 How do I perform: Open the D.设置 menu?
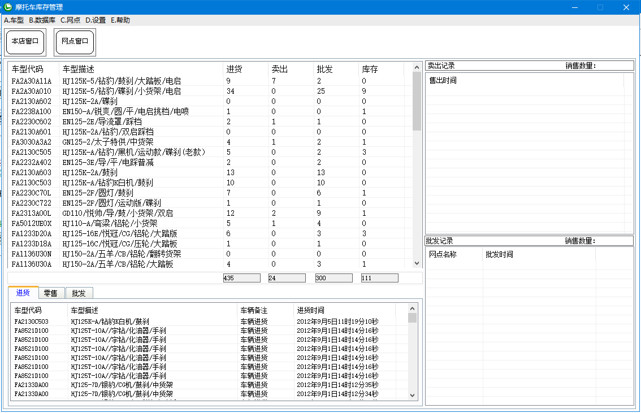tap(96, 20)
